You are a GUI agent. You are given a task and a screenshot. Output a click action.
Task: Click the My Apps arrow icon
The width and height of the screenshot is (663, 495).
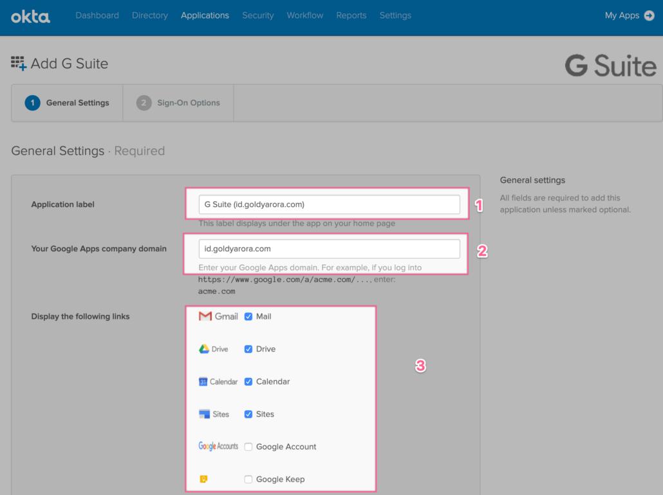(649, 15)
